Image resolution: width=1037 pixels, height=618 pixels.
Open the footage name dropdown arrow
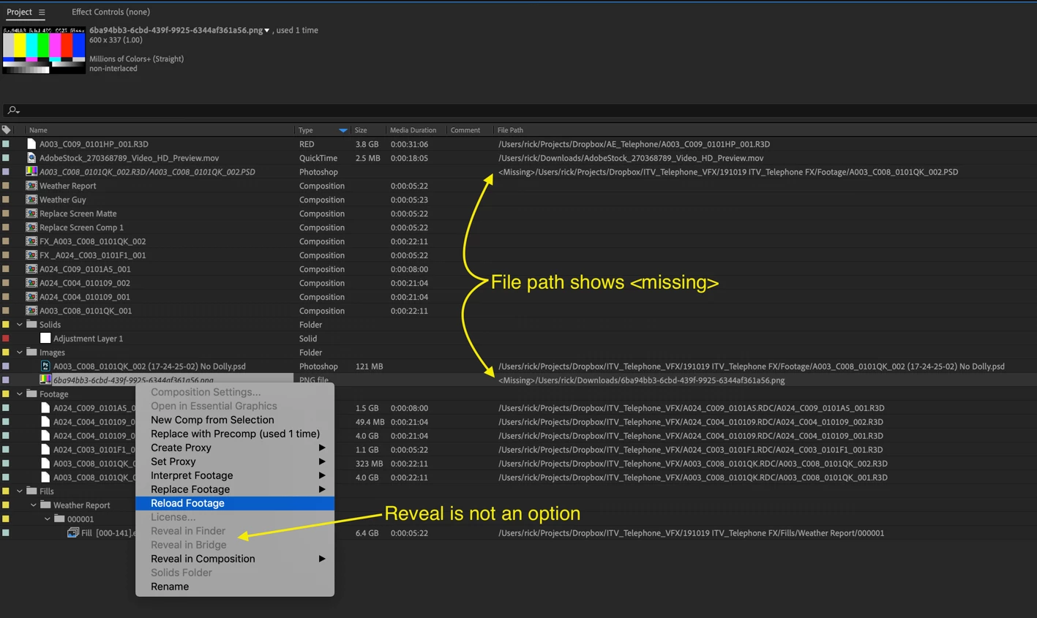(267, 31)
